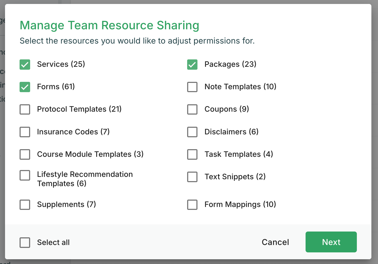Tick Lifestyle Recommendation Templates checkbox
The width and height of the screenshot is (378, 264).
tap(25, 175)
